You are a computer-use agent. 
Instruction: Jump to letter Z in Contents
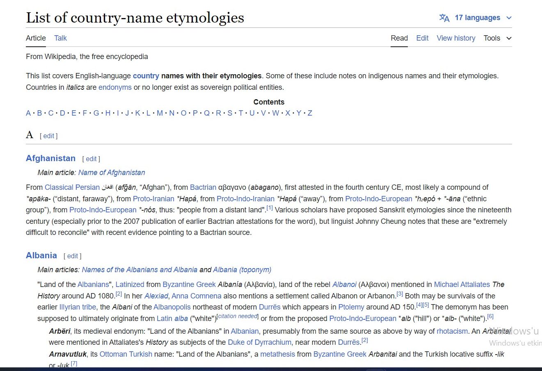click(x=310, y=113)
